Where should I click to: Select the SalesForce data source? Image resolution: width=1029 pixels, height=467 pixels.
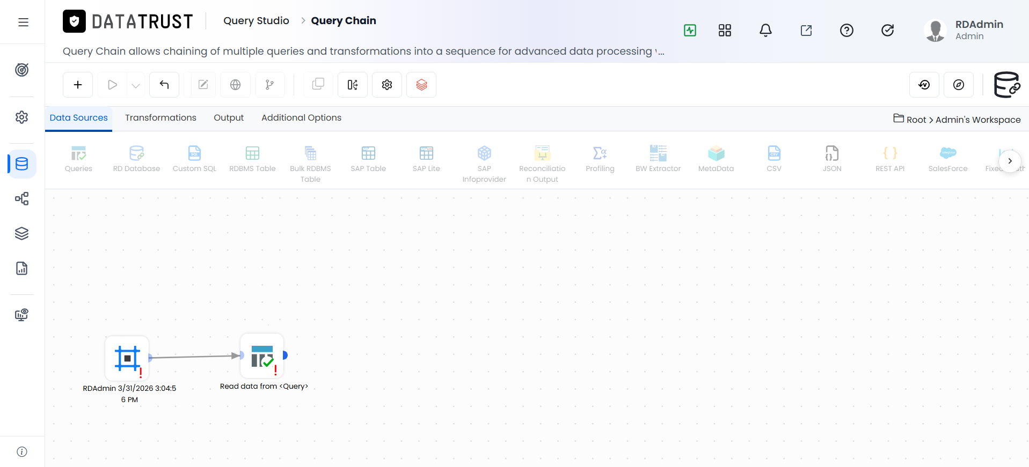tap(948, 159)
